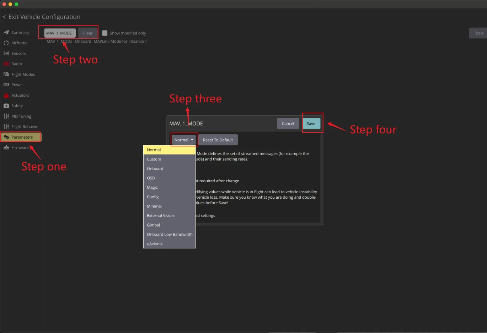Open Sensors via signal icon
487x333 pixels.
coord(6,53)
